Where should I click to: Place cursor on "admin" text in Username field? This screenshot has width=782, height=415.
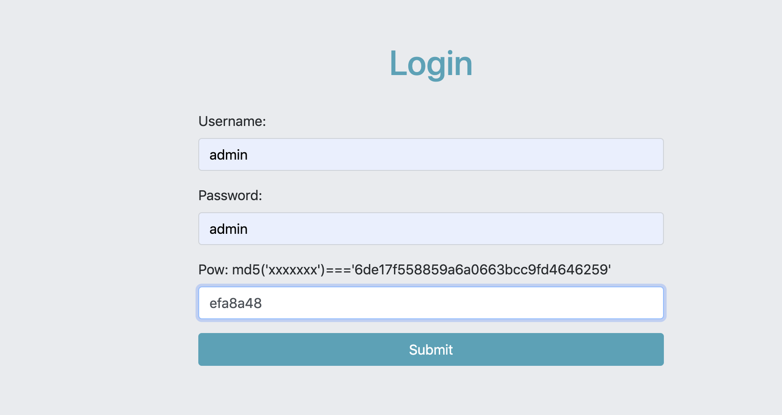click(x=228, y=155)
